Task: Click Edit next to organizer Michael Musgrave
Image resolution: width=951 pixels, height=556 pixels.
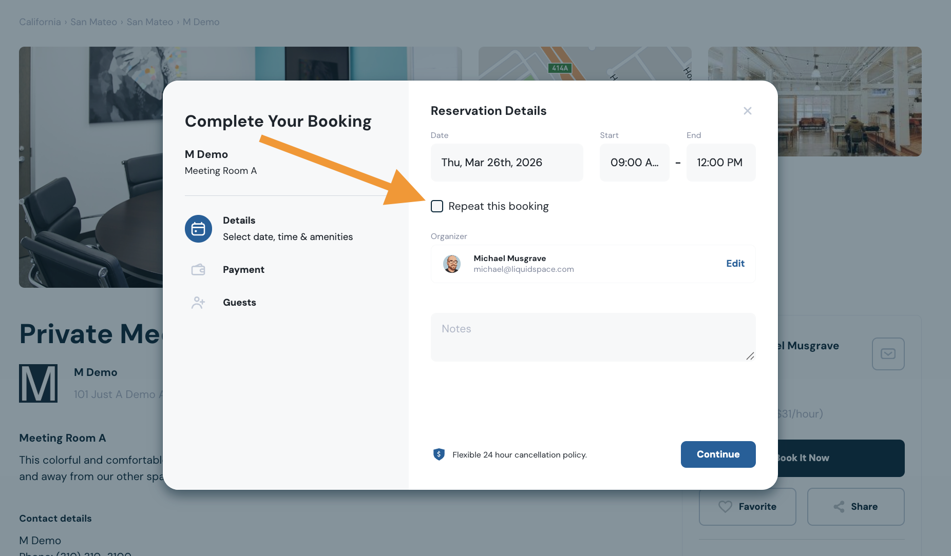Action: (x=735, y=264)
